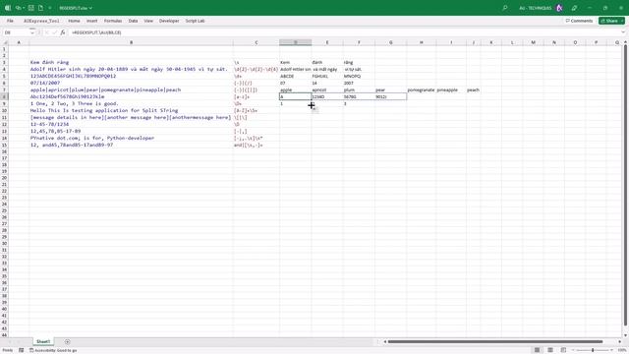Click the New file icon in title bar

(40, 8)
